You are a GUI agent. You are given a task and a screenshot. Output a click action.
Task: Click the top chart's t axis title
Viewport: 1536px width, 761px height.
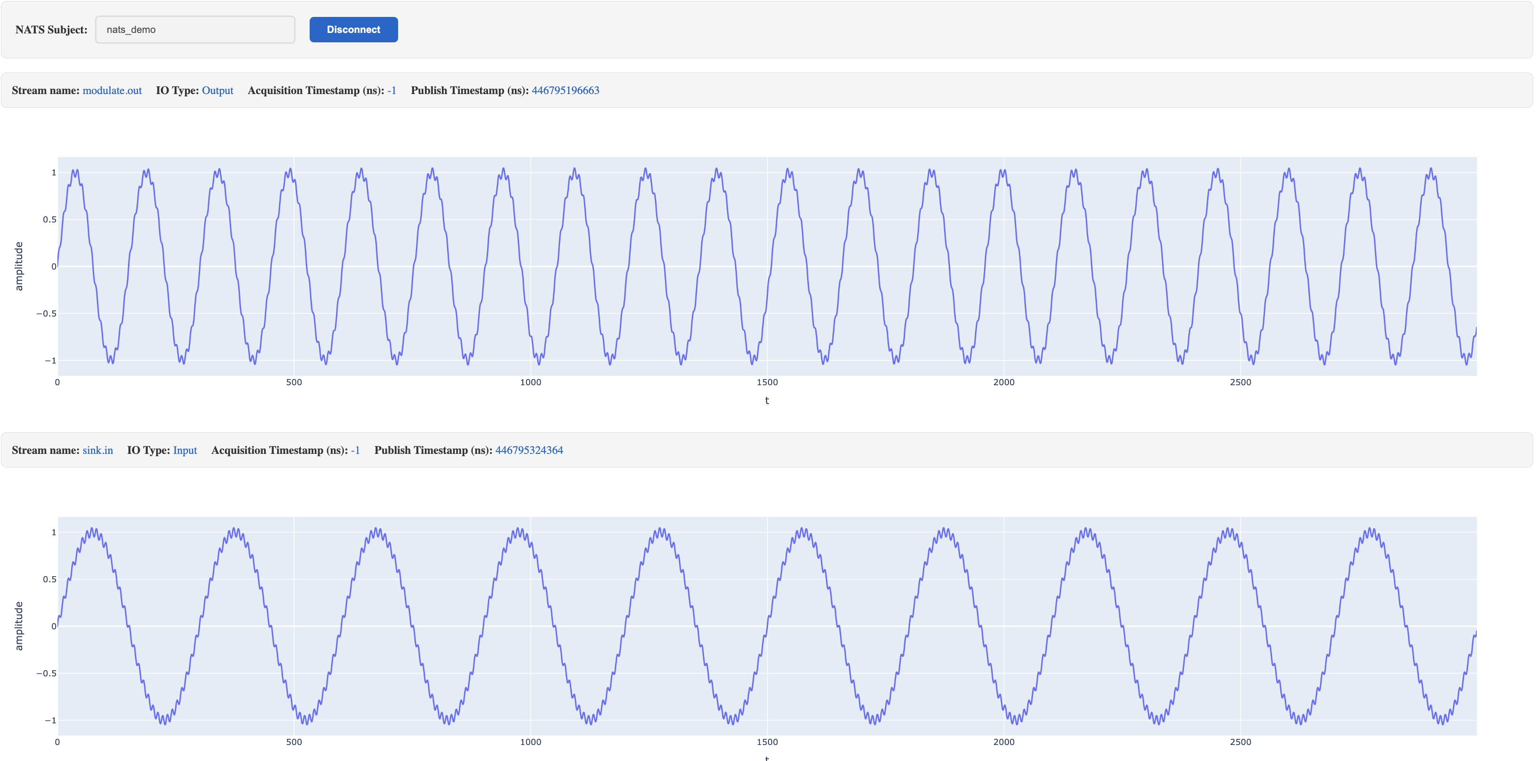767,400
